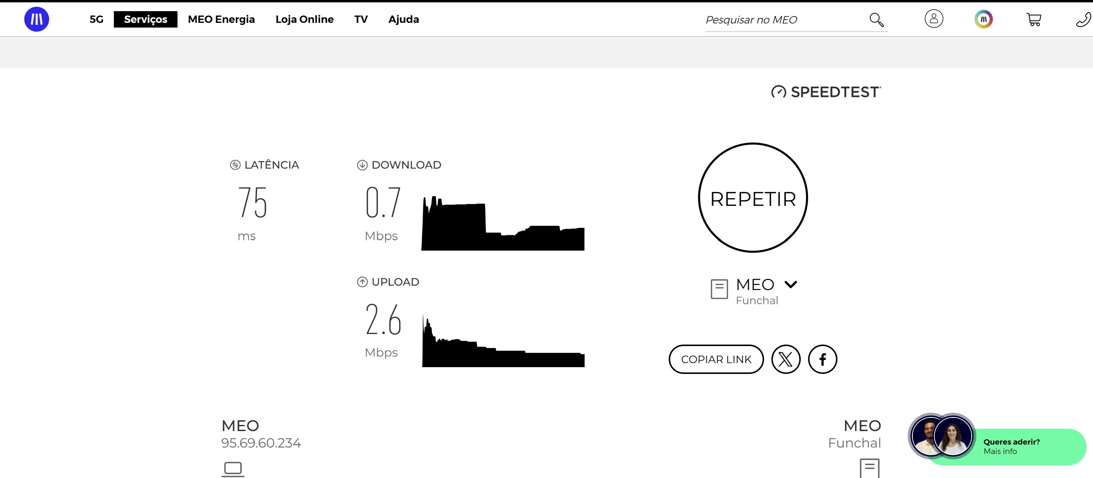Open the 5G menu item

click(96, 20)
